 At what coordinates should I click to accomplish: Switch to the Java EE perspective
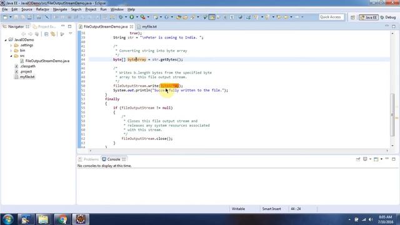369,17
